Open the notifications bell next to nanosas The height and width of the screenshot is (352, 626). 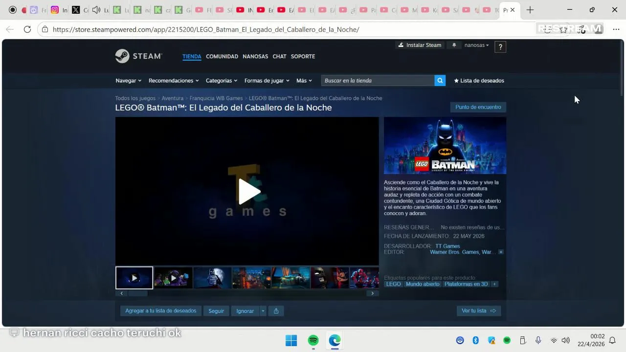click(x=454, y=45)
